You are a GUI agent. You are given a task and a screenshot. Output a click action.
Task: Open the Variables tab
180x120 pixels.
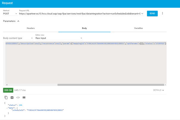point(138,28)
